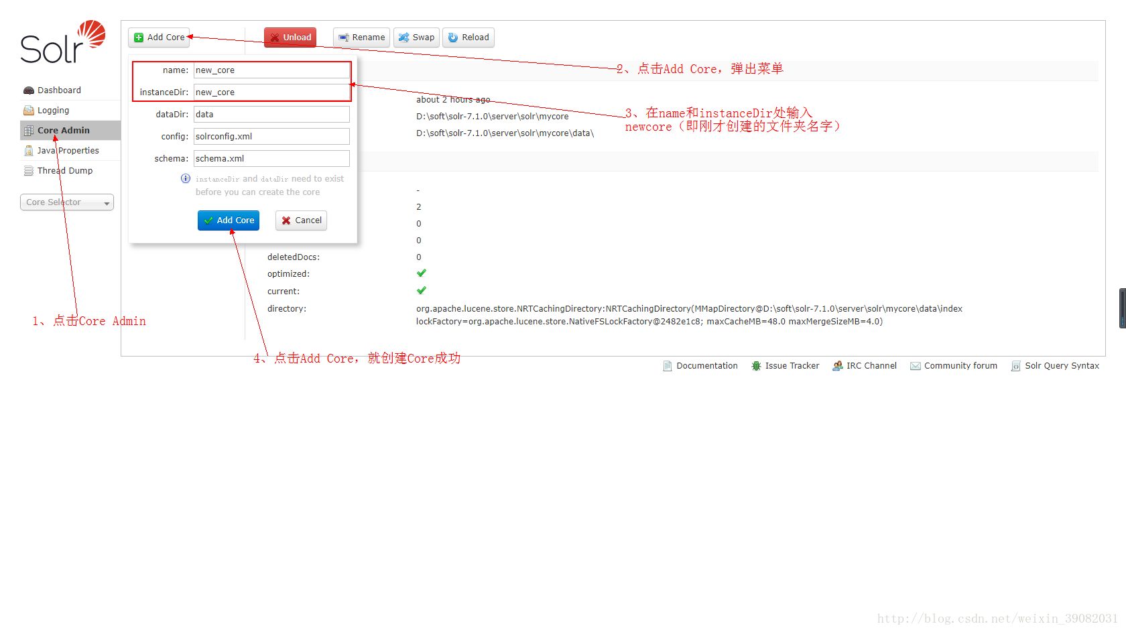Open the Solr Query Syntax link
1126x632 pixels.
click(1056, 366)
